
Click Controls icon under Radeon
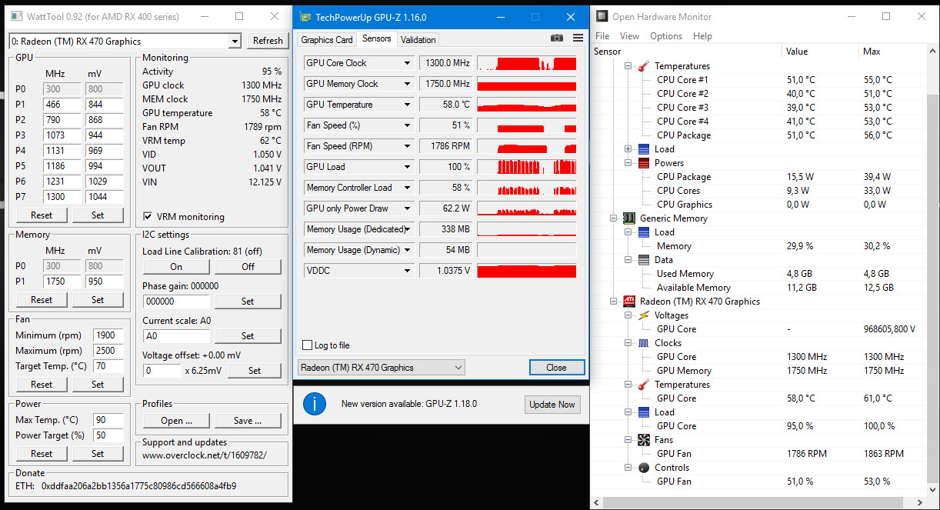pos(643,468)
